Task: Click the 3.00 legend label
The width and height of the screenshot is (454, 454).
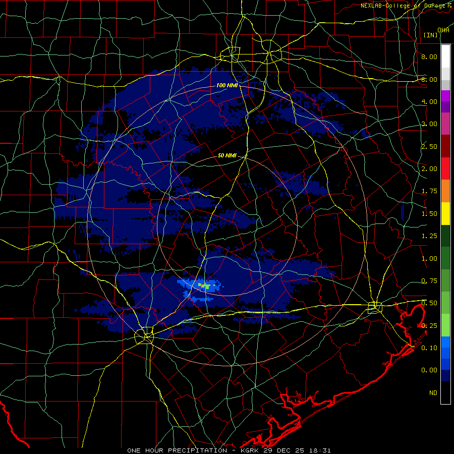Action: point(429,124)
